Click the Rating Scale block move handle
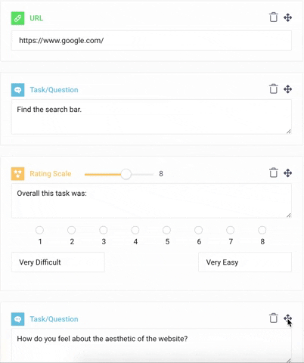This screenshot has width=304, height=363. point(287,173)
